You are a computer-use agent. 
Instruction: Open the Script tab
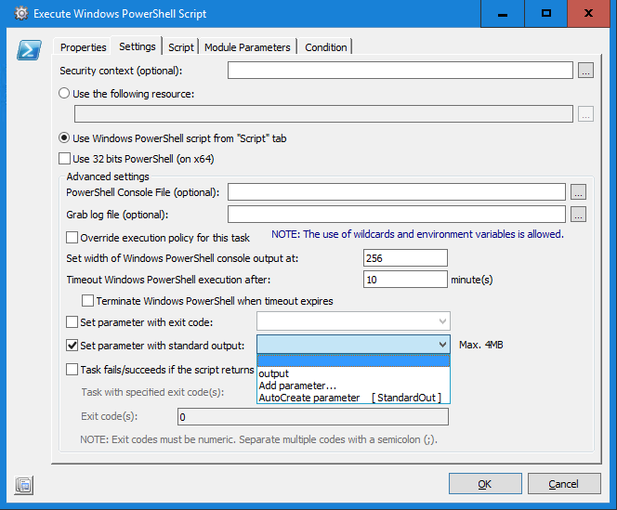tap(181, 47)
